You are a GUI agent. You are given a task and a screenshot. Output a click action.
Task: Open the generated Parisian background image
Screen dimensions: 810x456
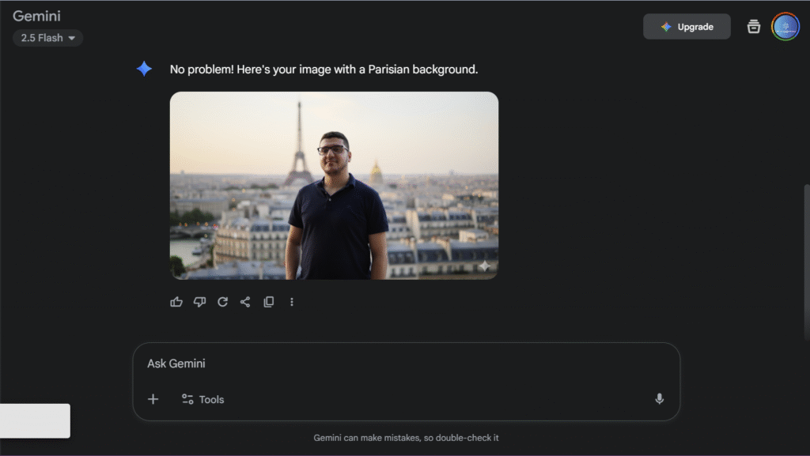tap(334, 186)
